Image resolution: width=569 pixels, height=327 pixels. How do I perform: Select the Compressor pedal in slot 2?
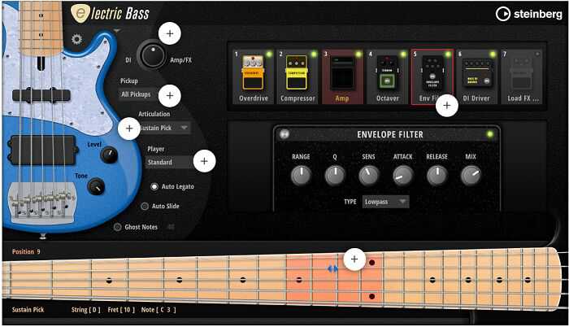click(298, 76)
